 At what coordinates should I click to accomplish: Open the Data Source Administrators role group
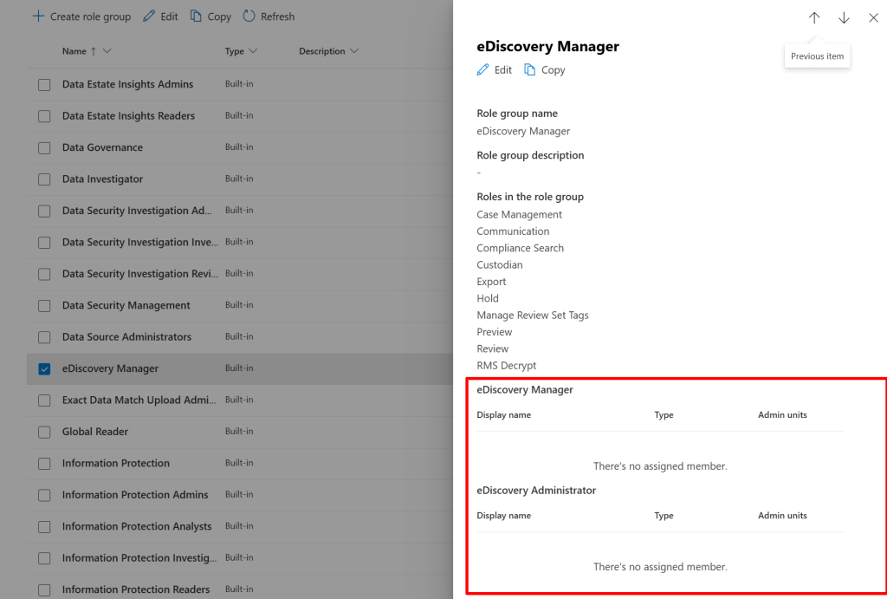click(126, 337)
